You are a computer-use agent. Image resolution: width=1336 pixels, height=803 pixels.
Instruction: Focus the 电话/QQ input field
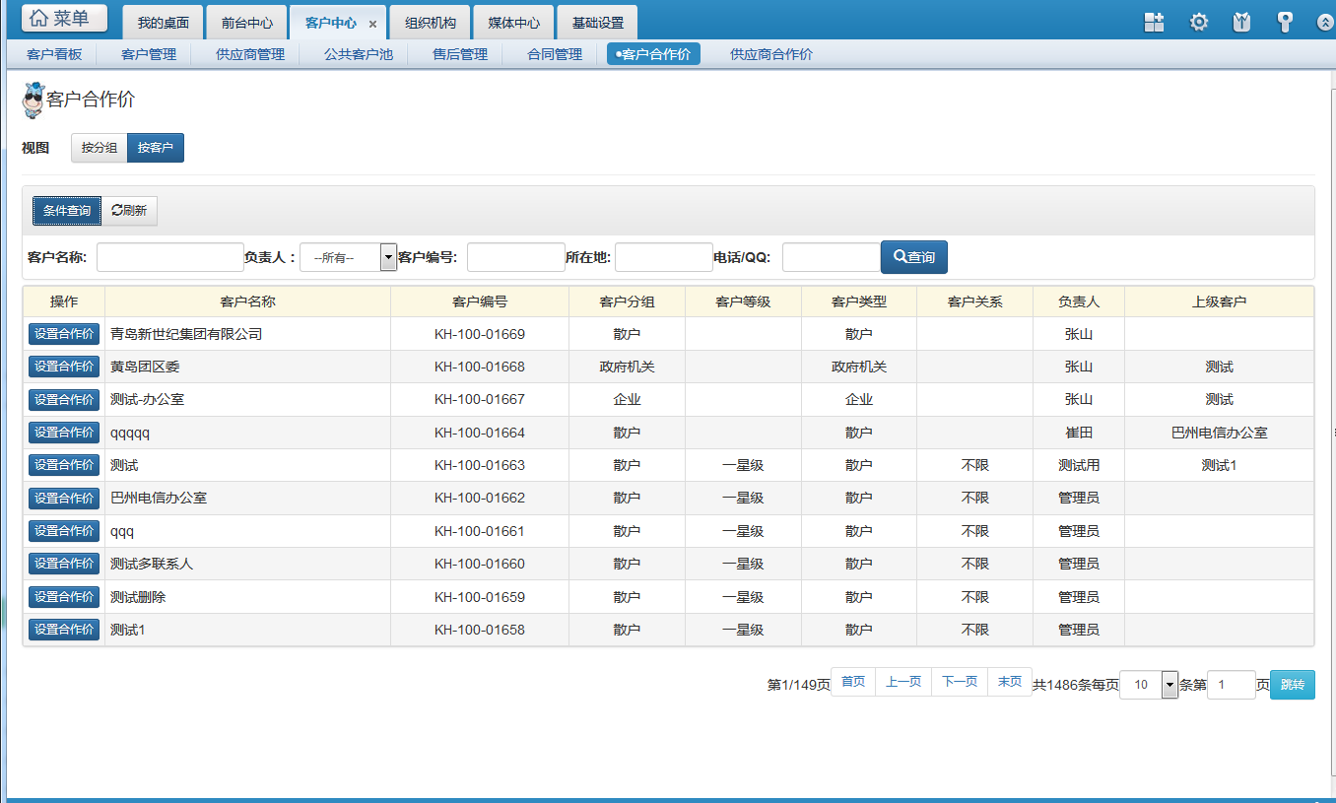coord(832,257)
